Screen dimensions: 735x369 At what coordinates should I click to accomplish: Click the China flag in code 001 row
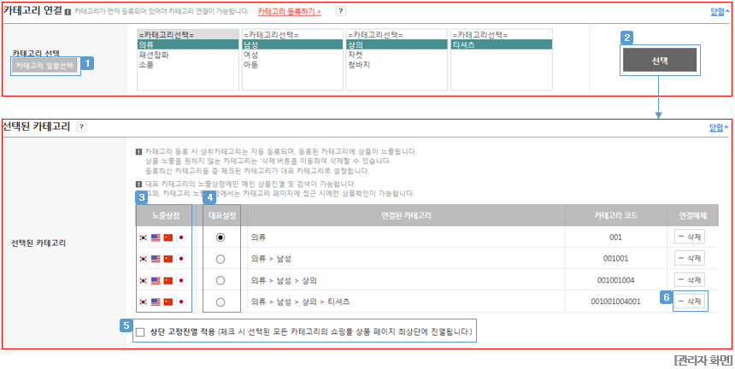[168, 237]
